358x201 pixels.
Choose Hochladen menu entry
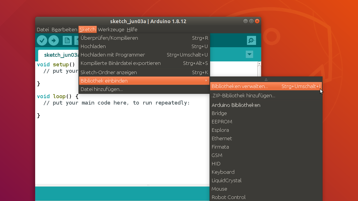coord(144,46)
